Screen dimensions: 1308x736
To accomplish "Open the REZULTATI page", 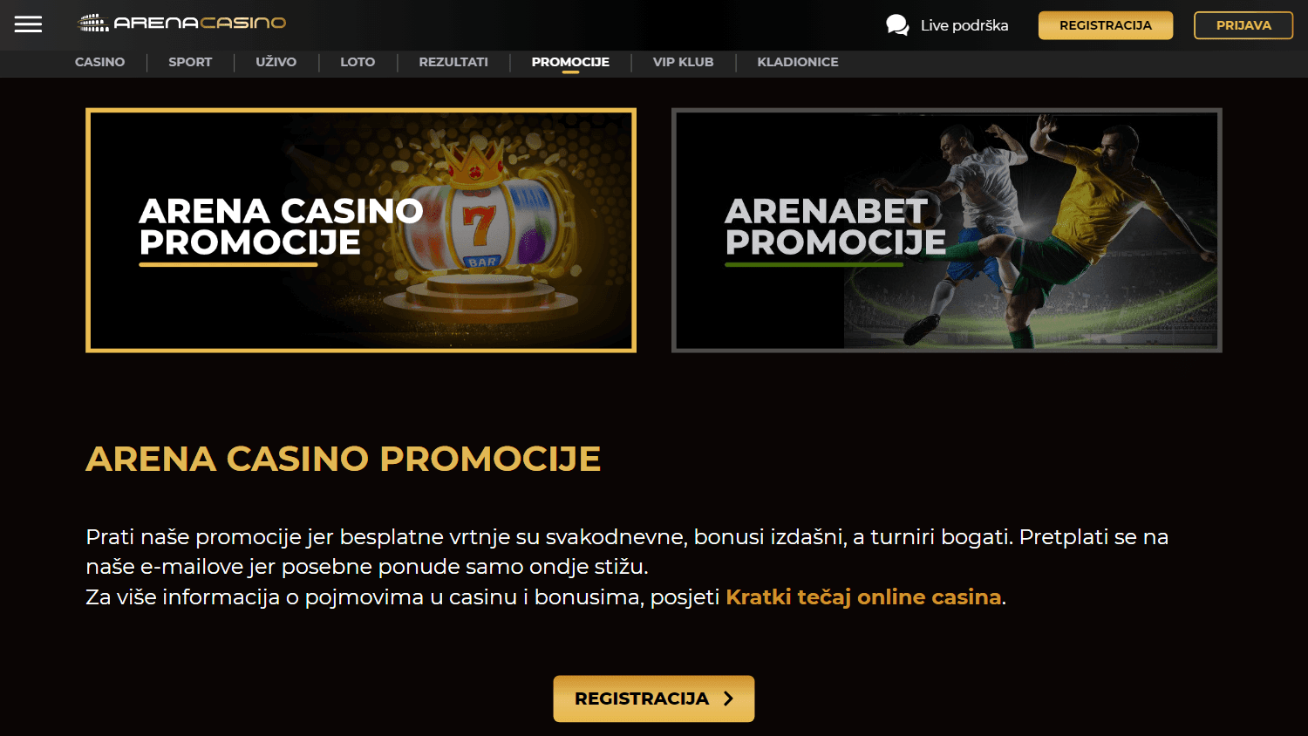I will (x=453, y=62).
